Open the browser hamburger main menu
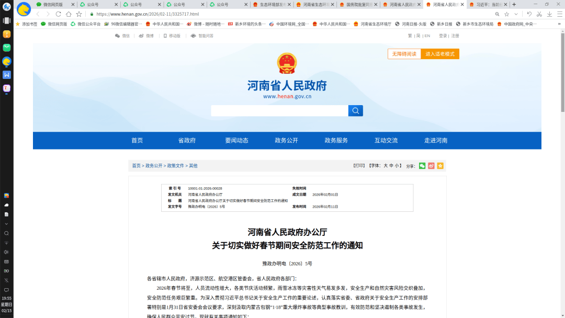This screenshot has width=565, height=318. (x=559, y=14)
